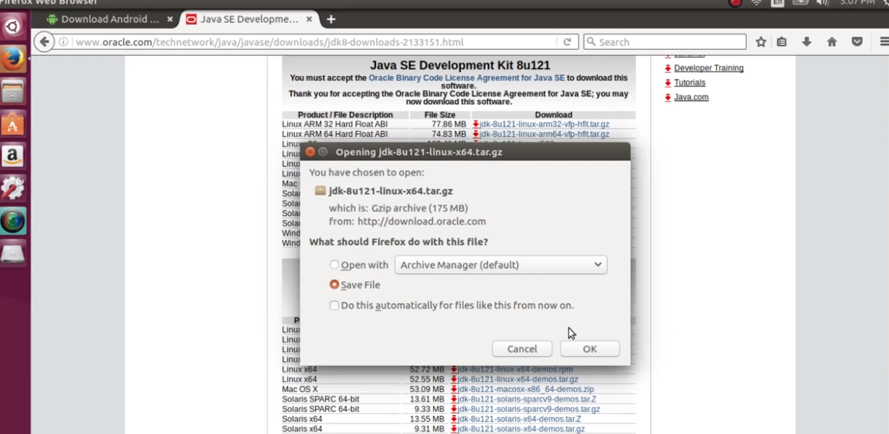Close the Download Android tab

(x=170, y=20)
